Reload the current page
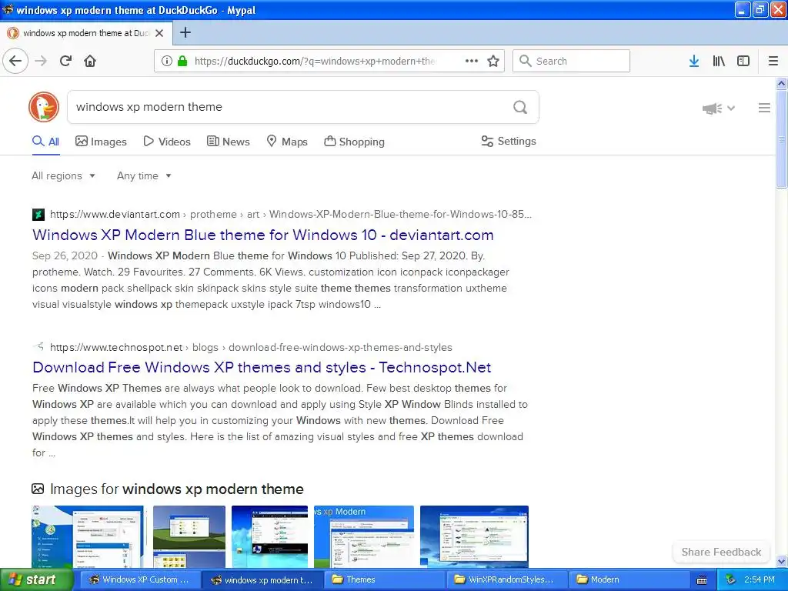 click(x=65, y=62)
